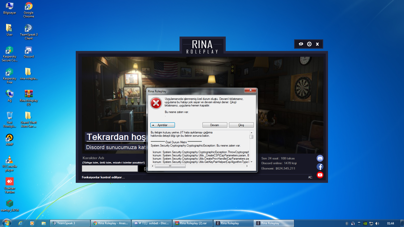Close the Rina Roleplay launcher with X
Viewport: 404px width, 227px height.
click(x=317, y=44)
